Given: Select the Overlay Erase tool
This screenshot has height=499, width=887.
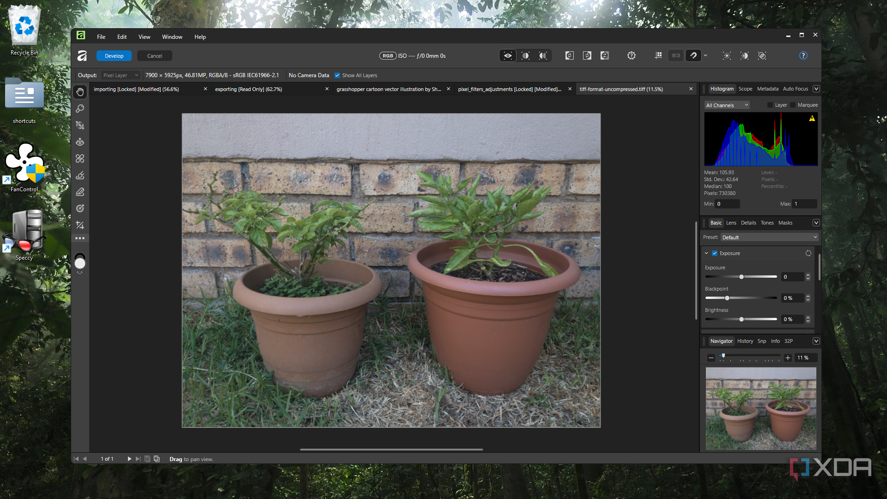Looking at the screenshot, I should click(x=80, y=192).
